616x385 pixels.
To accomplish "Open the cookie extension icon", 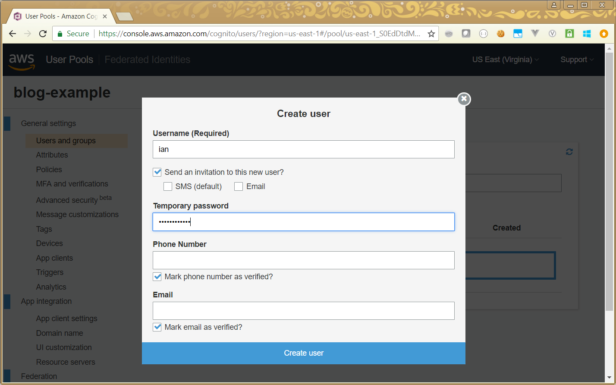I will (500, 34).
